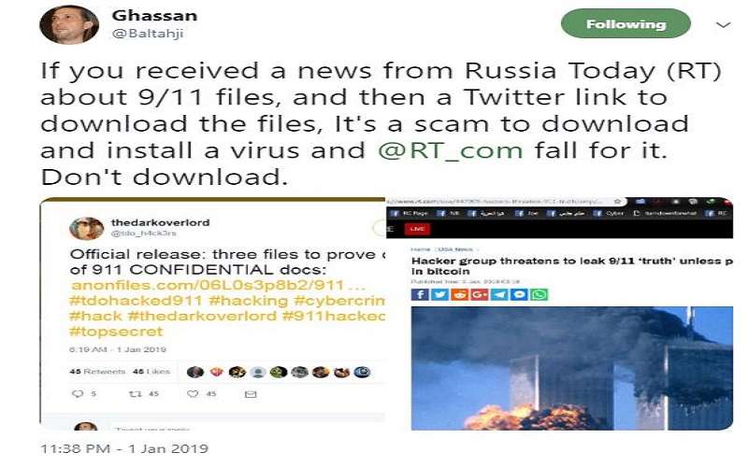Click the direct message envelope icon
Screen dimensions: 748x467
tap(251, 394)
